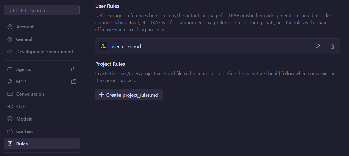The width and height of the screenshot is (349, 156).
Task: Open the MCP wrench icon
Action: coord(10,81)
